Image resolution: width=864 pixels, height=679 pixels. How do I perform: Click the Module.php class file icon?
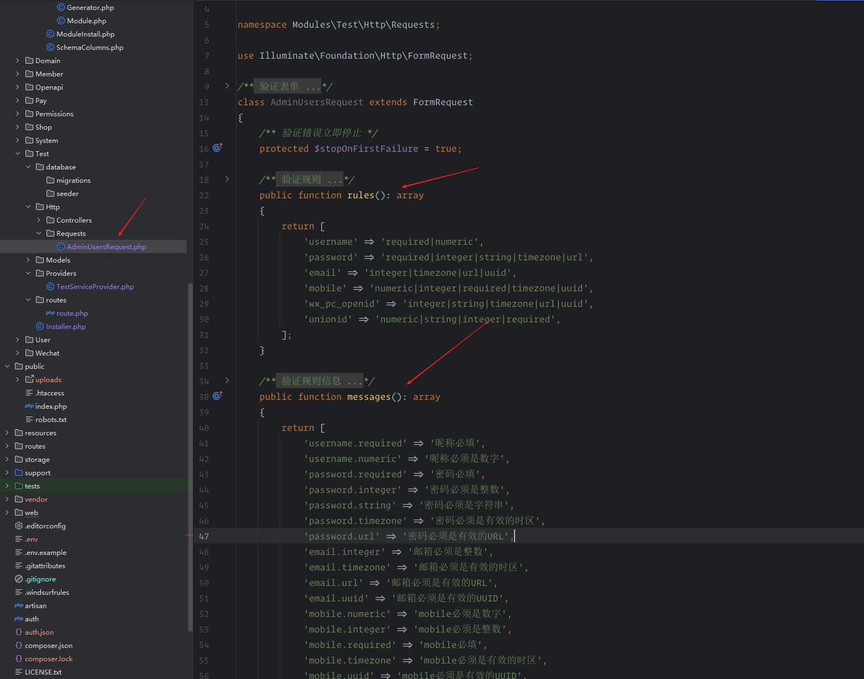pos(61,20)
